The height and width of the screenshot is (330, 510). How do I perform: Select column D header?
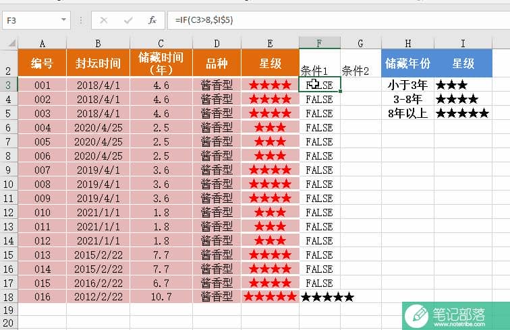pos(217,43)
